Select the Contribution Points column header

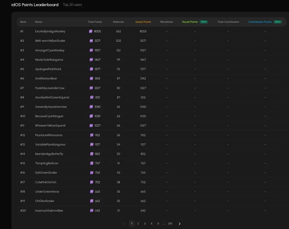tap(260, 22)
